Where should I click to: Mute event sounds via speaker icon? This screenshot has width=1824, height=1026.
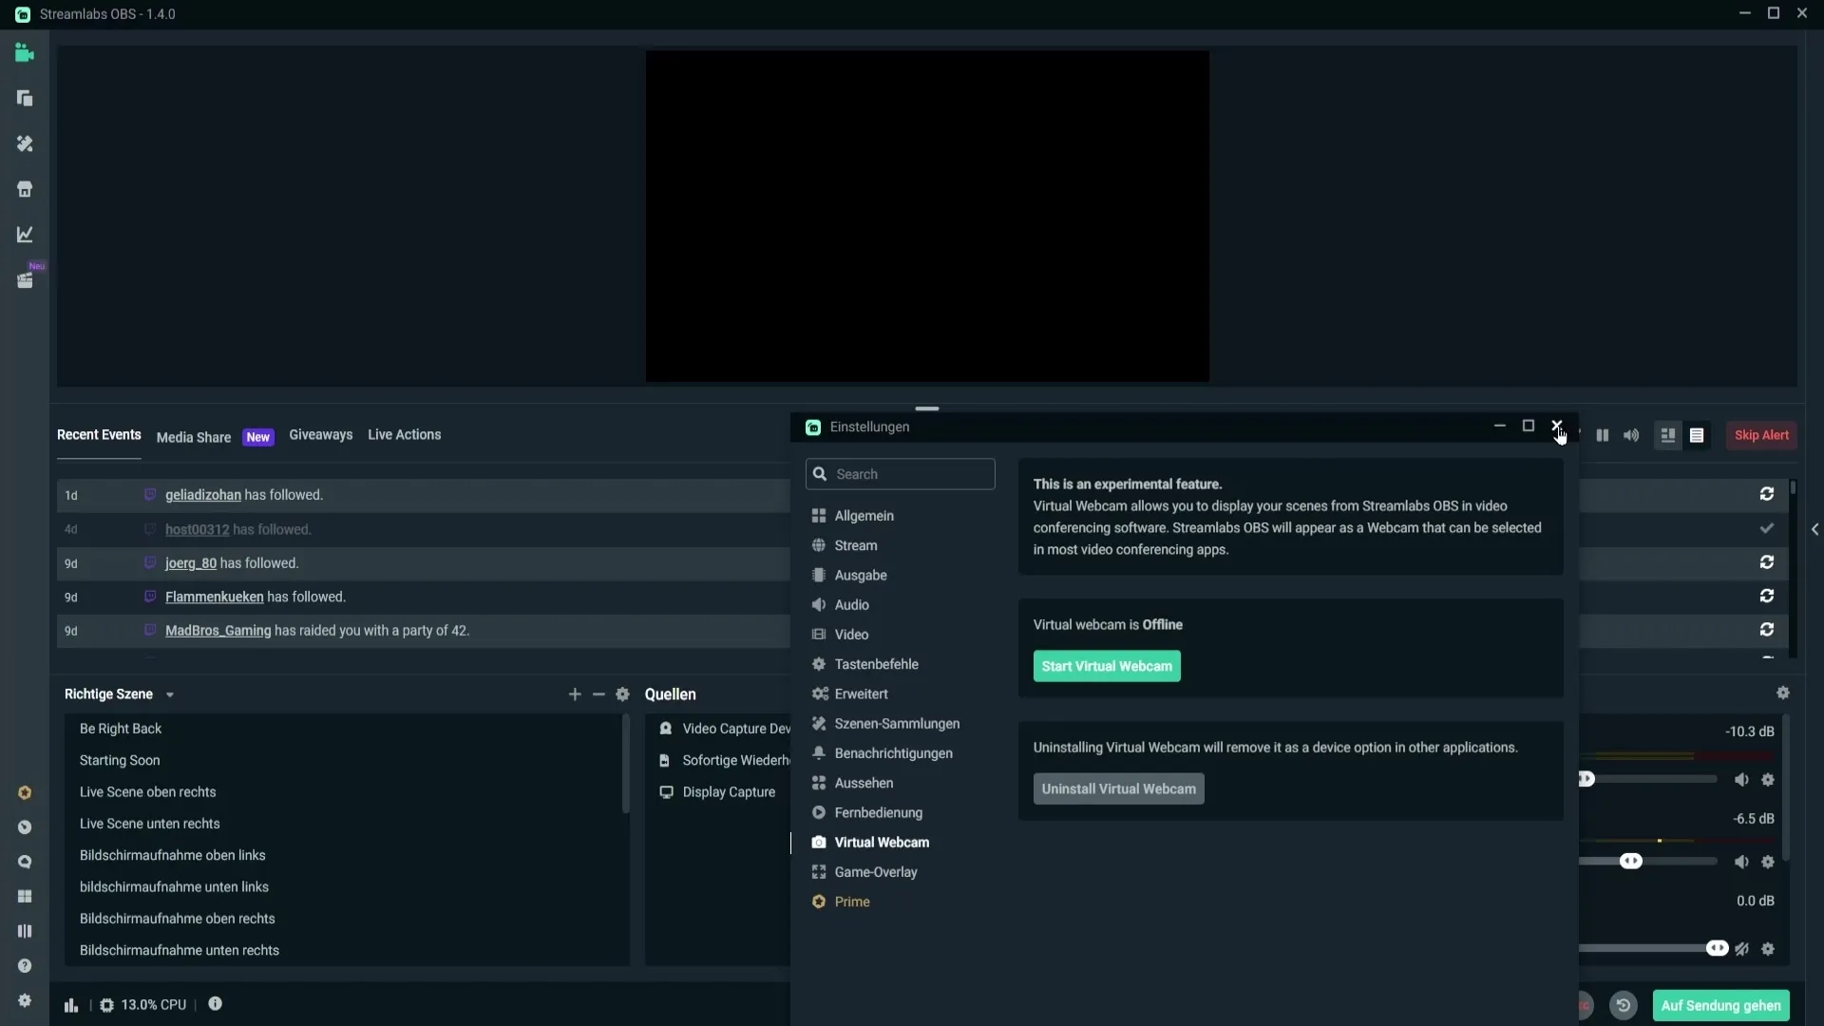pos(1631,435)
